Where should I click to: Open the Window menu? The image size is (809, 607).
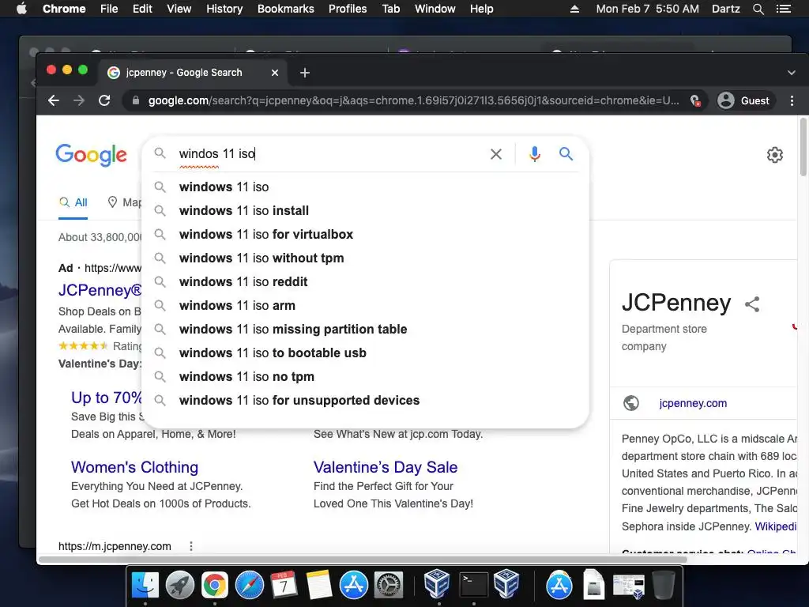click(x=435, y=9)
